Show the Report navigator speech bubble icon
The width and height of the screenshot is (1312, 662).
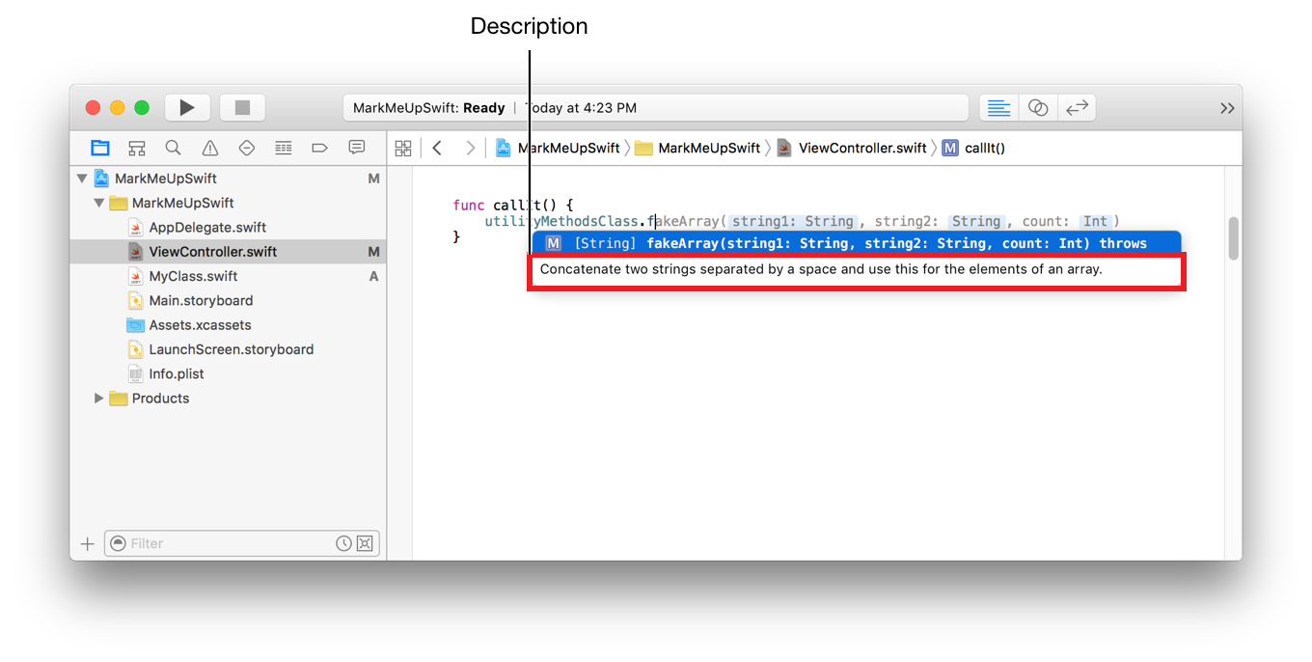point(356,148)
